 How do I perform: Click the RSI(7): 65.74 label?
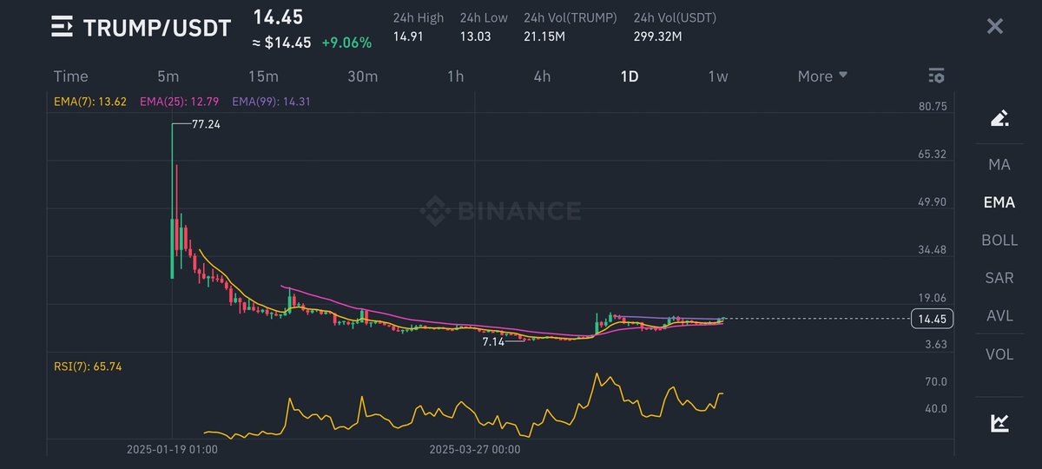tap(88, 367)
